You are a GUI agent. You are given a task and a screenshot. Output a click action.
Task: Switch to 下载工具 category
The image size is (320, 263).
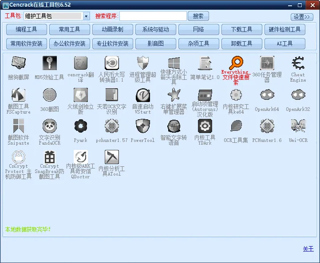point(242,29)
